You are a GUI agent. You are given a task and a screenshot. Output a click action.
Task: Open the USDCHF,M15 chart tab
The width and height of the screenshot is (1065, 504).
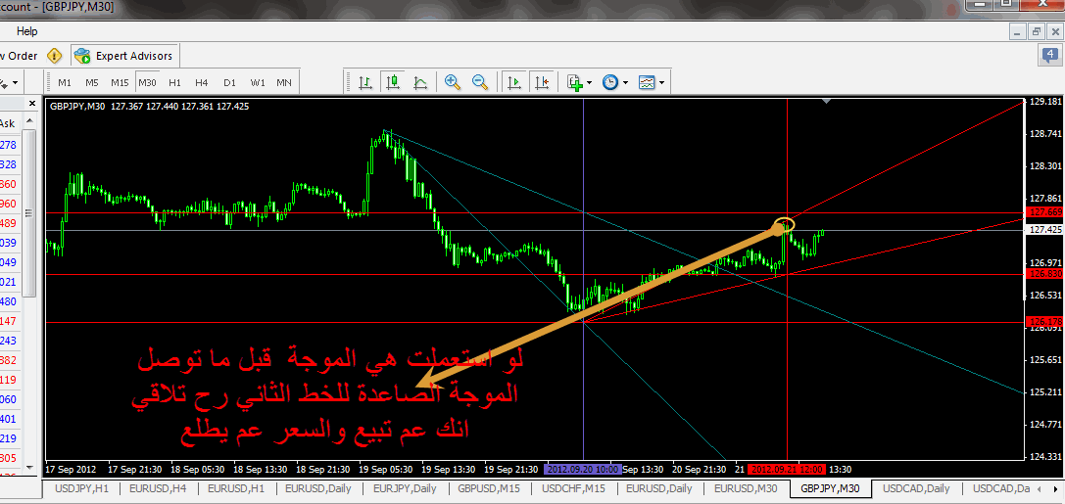[573, 488]
